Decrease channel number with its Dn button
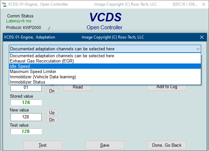 click(x=52, y=91)
